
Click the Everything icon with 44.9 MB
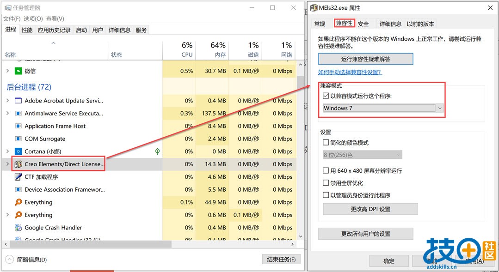(x=18, y=202)
